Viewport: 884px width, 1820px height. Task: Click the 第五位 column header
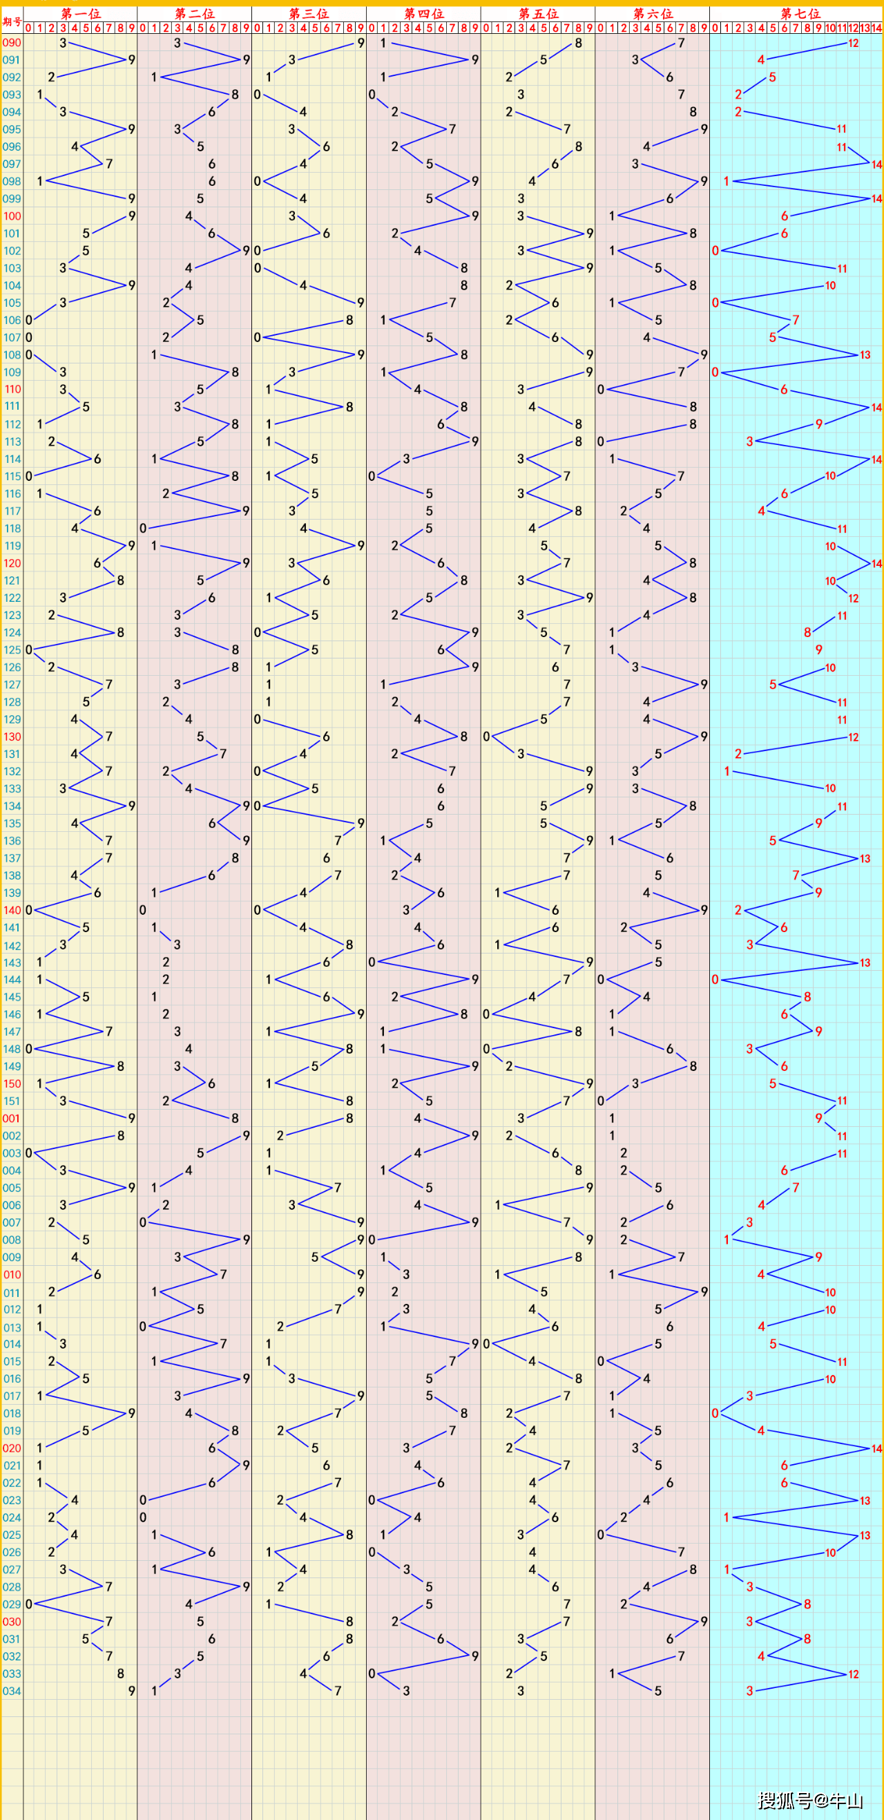(x=538, y=13)
